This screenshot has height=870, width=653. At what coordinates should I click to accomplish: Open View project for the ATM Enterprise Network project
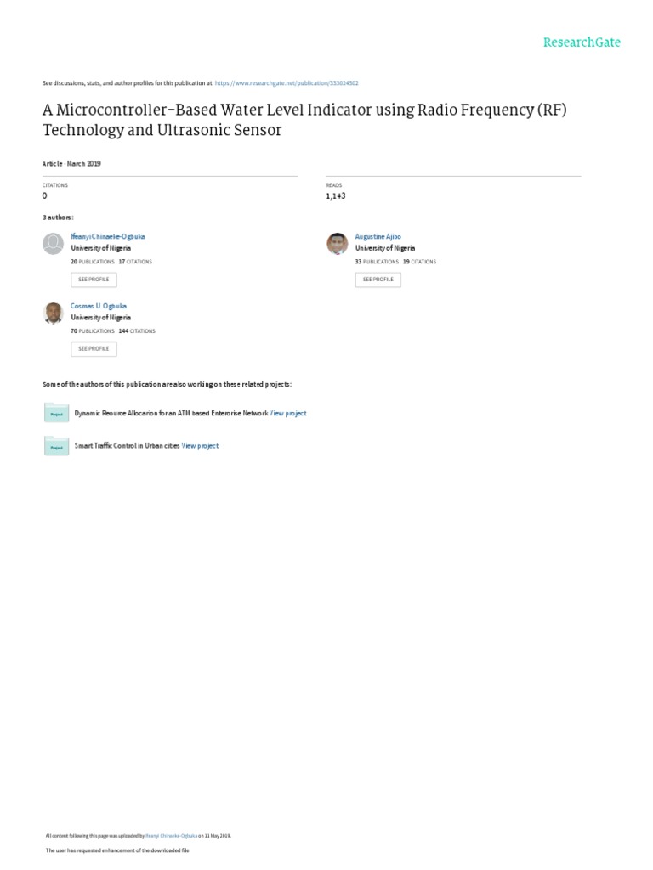point(287,413)
